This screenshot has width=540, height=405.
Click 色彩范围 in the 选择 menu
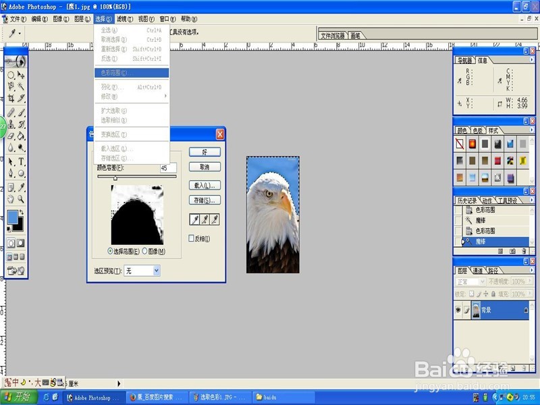[132, 73]
